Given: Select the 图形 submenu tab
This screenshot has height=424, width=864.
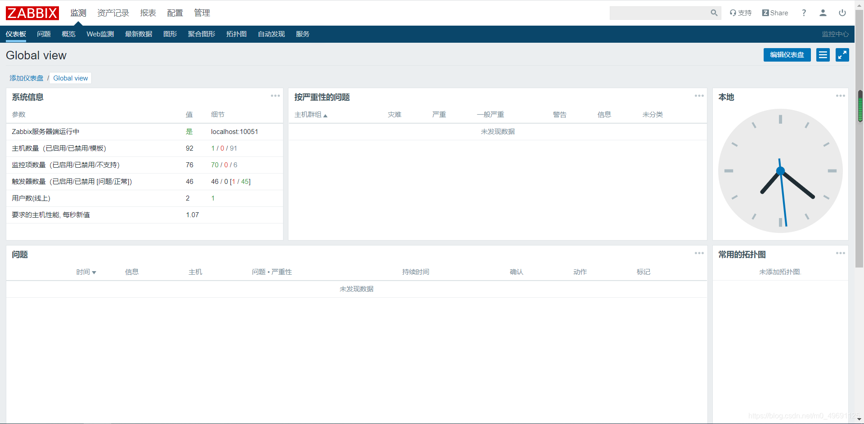Looking at the screenshot, I should coord(170,34).
